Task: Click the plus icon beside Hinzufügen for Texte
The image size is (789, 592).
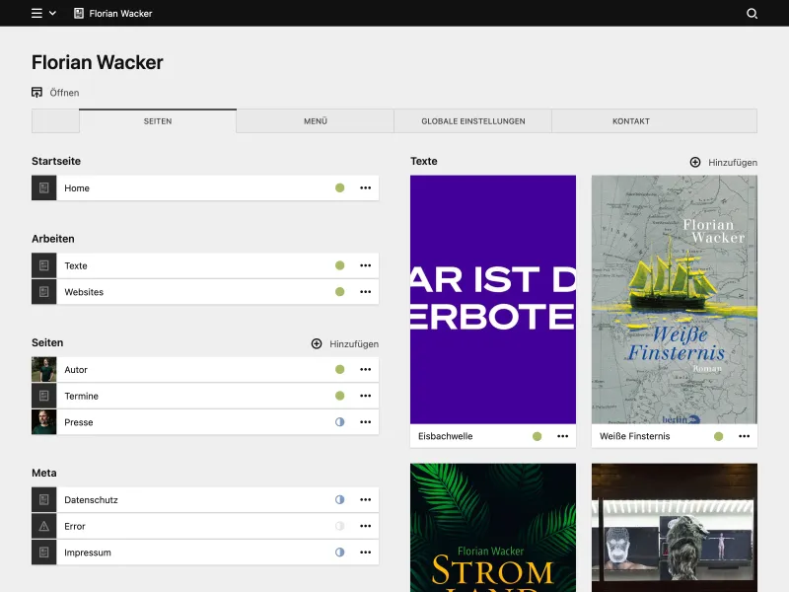Action: [x=696, y=162]
